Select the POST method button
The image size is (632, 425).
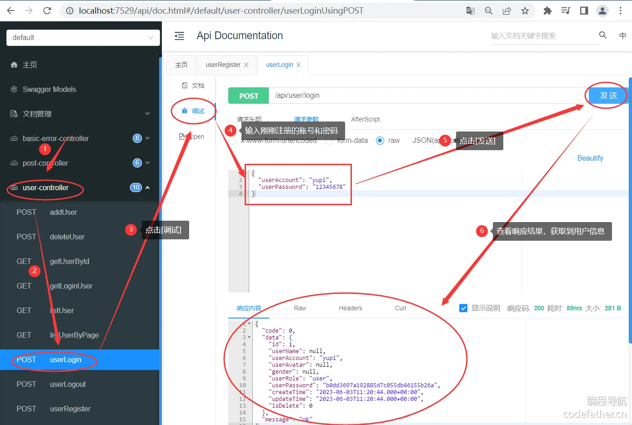pos(249,96)
